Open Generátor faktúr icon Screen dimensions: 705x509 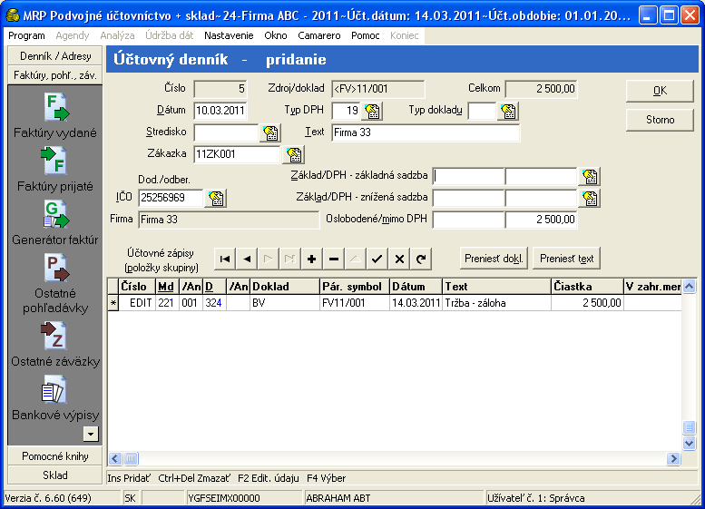pos(55,214)
